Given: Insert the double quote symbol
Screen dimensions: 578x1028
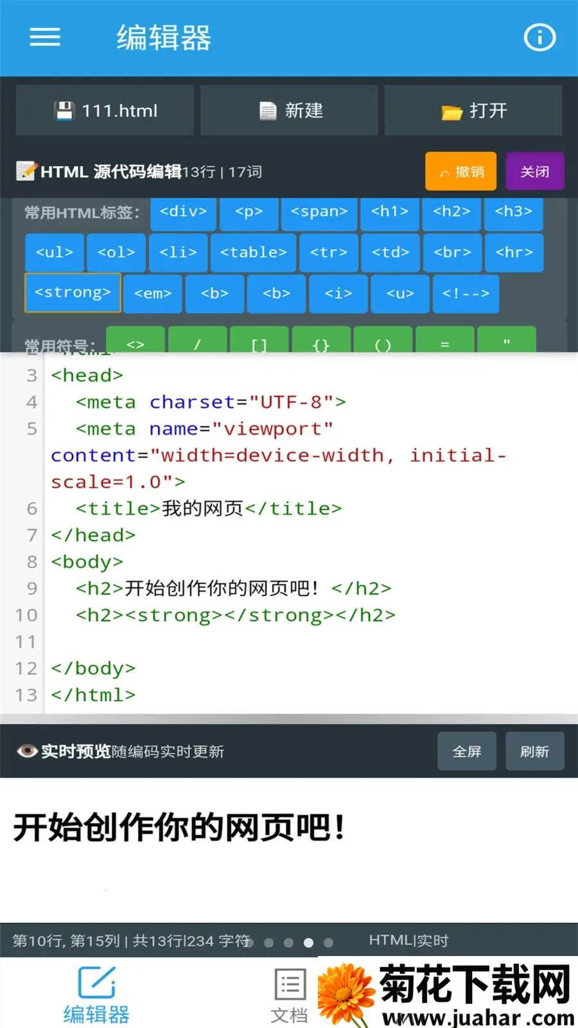Looking at the screenshot, I should pyautogui.click(x=507, y=340).
